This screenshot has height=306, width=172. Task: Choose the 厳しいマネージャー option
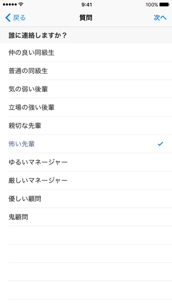point(86,181)
